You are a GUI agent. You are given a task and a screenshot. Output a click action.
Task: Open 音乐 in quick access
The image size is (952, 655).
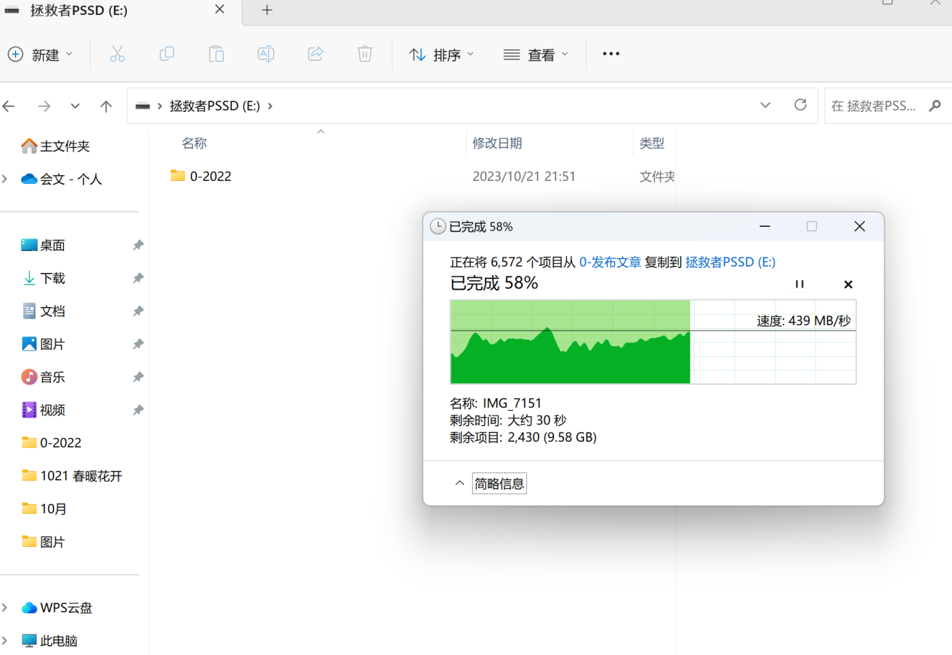44,378
